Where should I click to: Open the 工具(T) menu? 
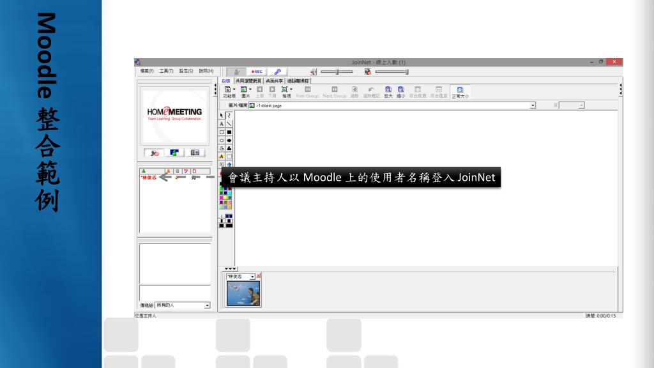click(167, 71)
